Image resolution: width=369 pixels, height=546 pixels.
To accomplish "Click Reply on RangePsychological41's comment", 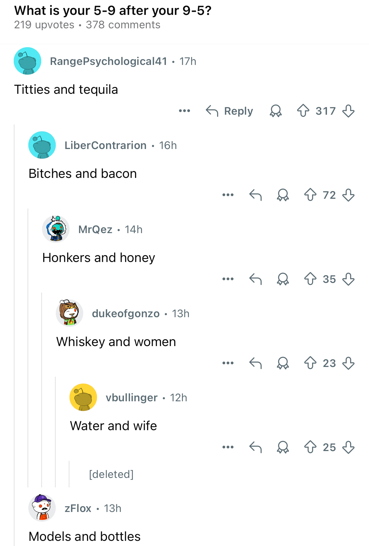I will (x=230, y=111).
